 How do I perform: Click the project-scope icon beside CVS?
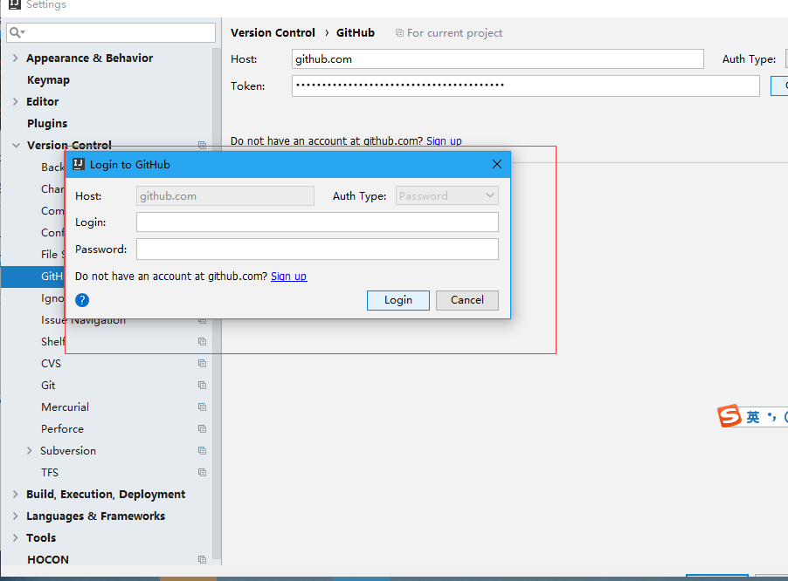tap(202, 363)
